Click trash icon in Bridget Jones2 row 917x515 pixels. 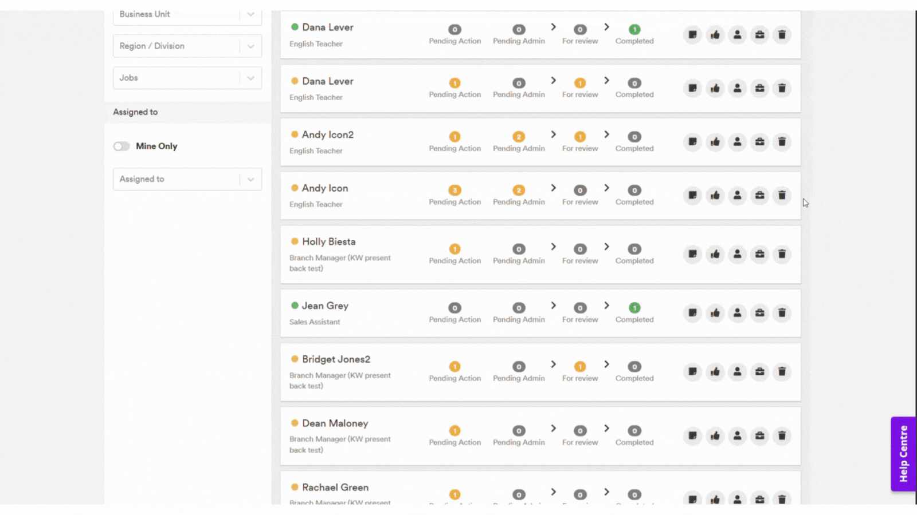pyautogui.click(x=782, y=372)
